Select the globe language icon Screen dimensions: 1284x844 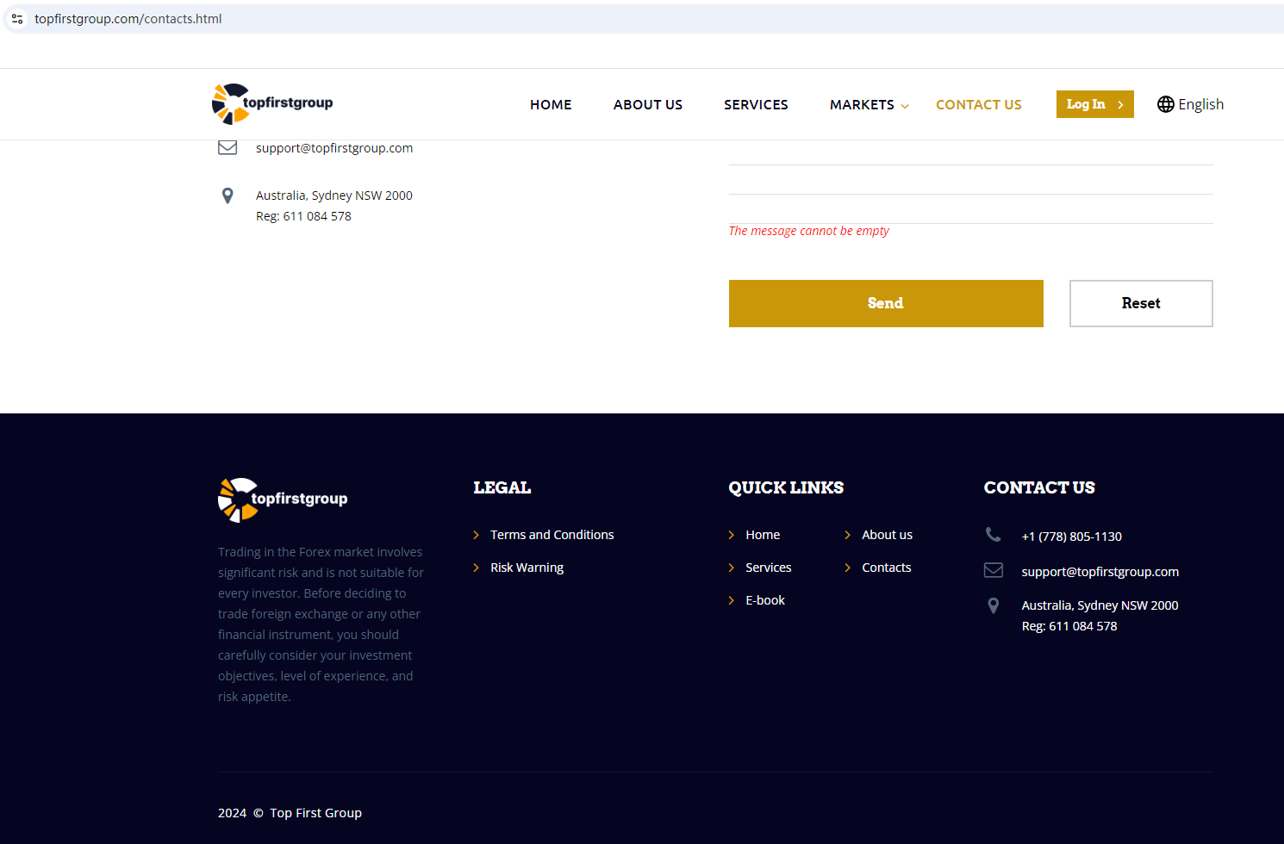(1165, 104)
